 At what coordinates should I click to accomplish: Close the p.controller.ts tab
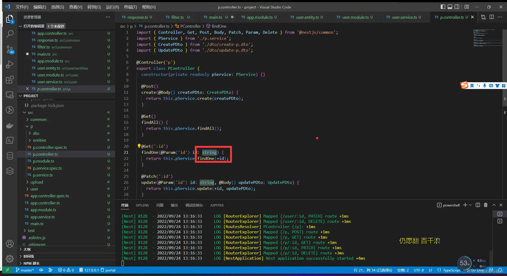(472, 17)
